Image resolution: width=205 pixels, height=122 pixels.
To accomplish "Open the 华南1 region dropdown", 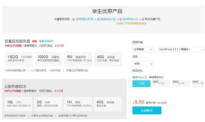I will tap(143, 64).
